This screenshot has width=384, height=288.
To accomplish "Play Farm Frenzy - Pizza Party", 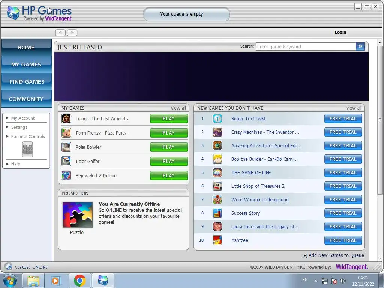I will coord(169,133).
